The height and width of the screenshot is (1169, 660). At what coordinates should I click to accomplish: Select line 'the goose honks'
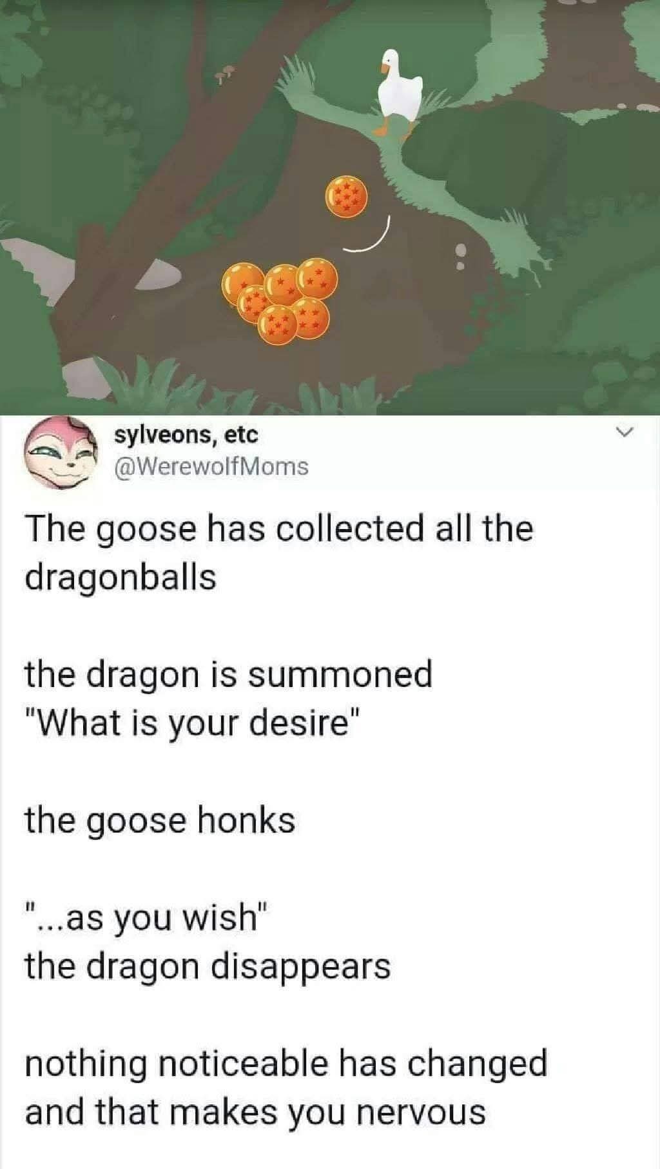point(160,821)
